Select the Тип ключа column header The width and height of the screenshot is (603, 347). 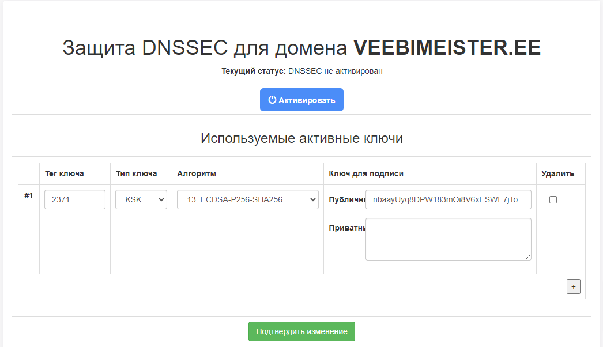point(137,173)
